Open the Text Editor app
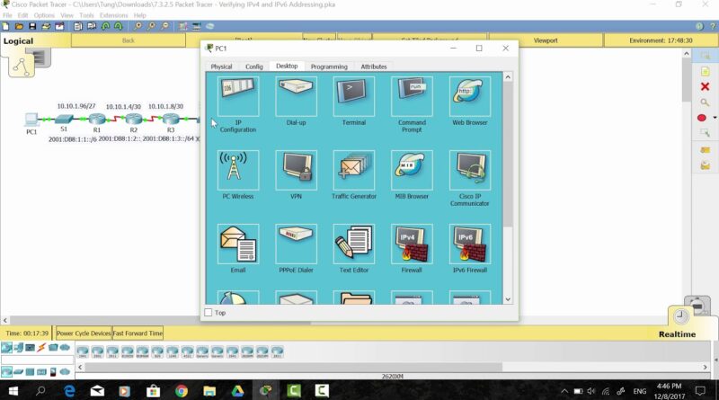719x400 pixels. point(354,244)
